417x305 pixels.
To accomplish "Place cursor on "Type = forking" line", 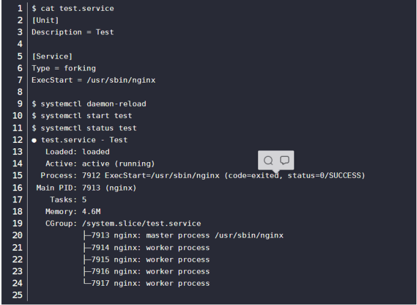I will pos(63,68).
